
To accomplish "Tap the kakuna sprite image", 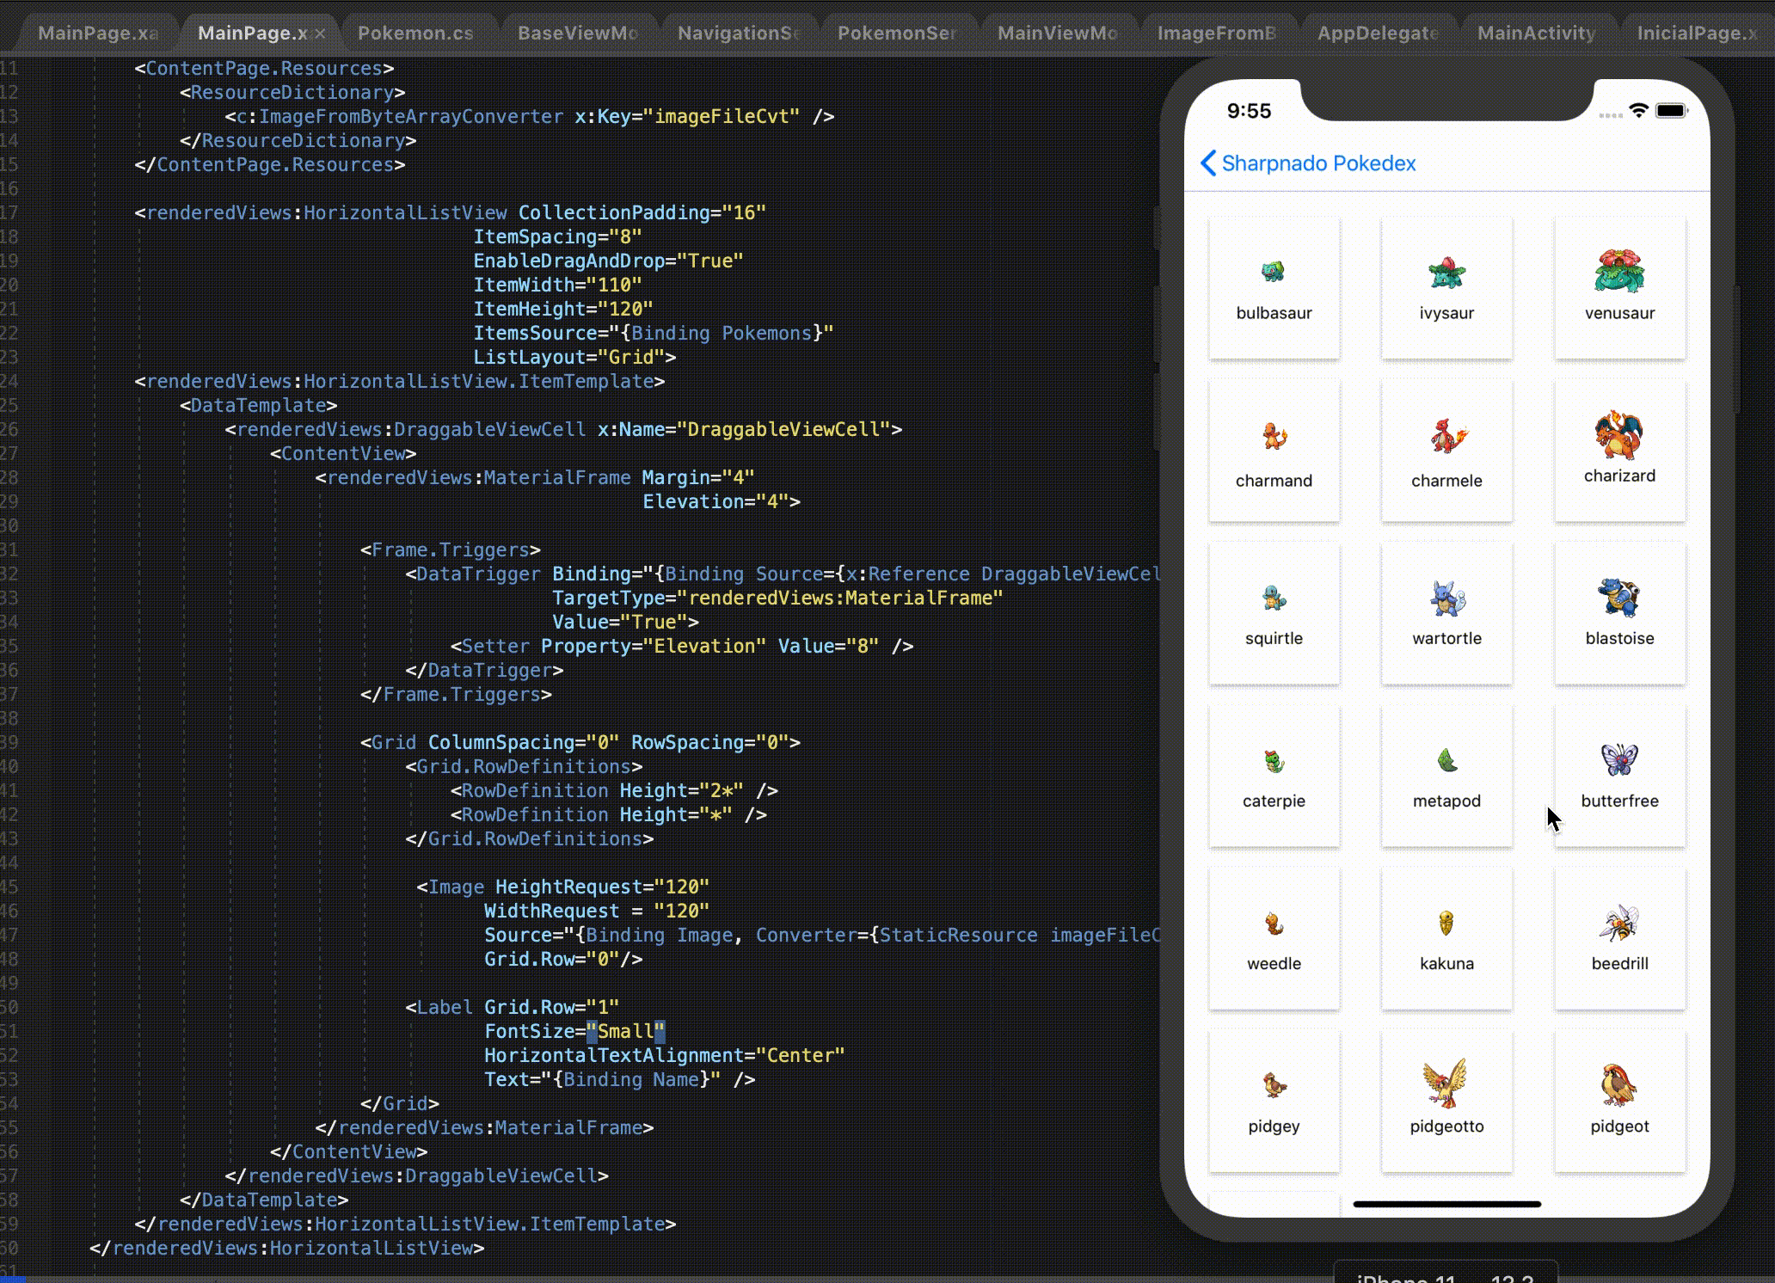I will pyautogui.click(x=1446, y=924).
